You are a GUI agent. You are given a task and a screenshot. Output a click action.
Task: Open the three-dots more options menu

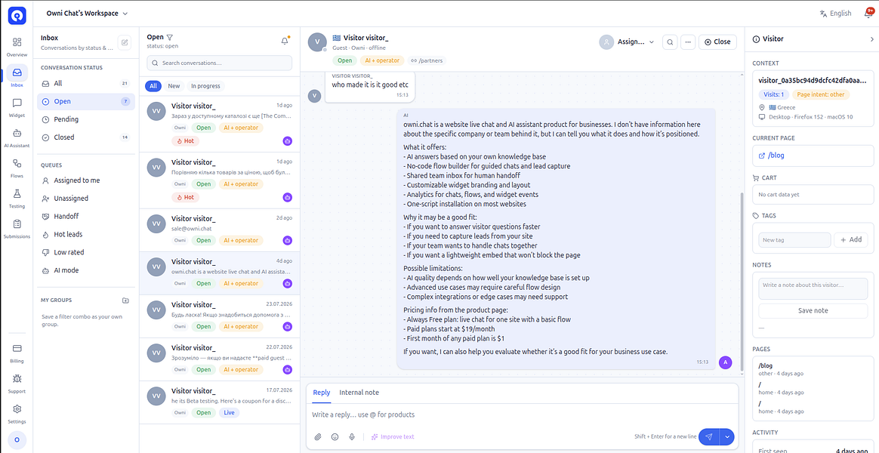coord(688,42)
